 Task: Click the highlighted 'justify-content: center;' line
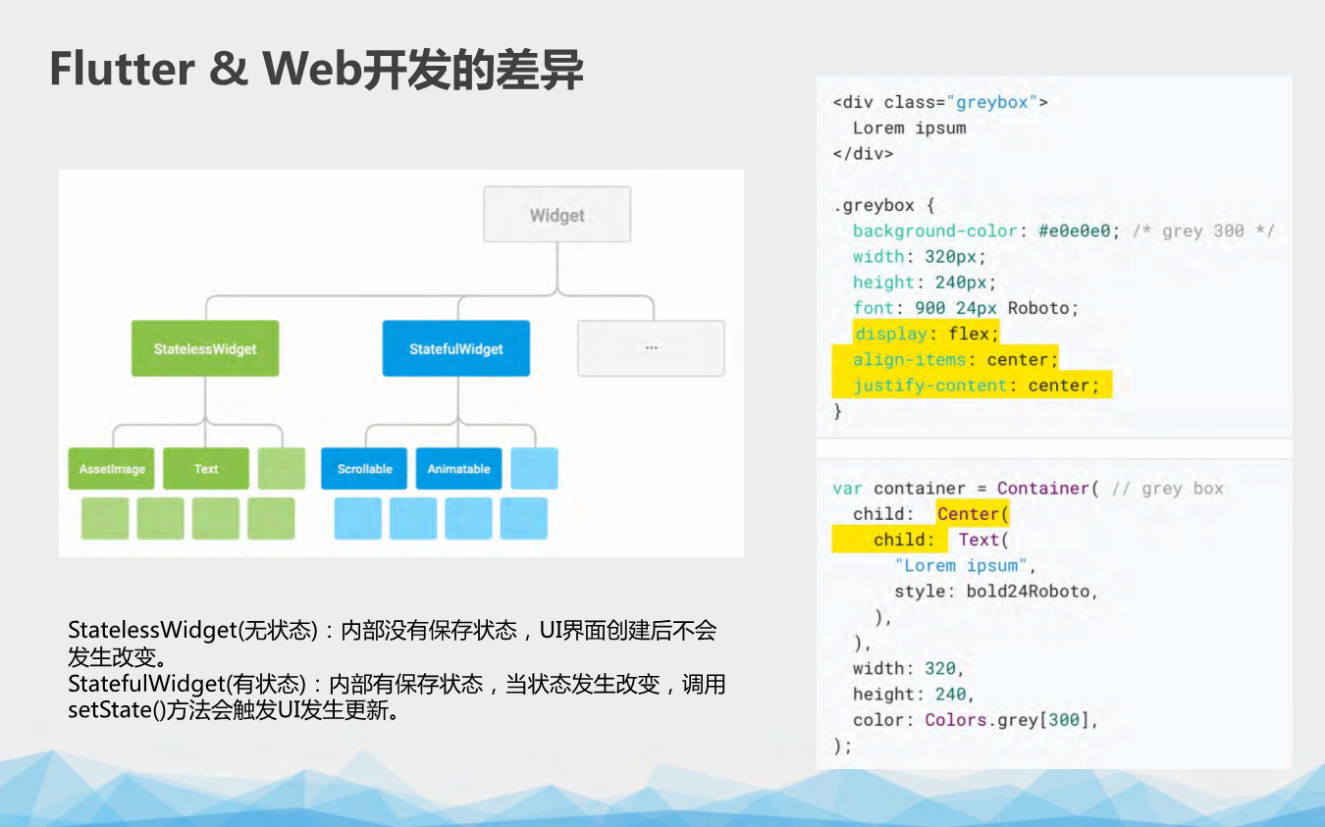coord(977,385)
